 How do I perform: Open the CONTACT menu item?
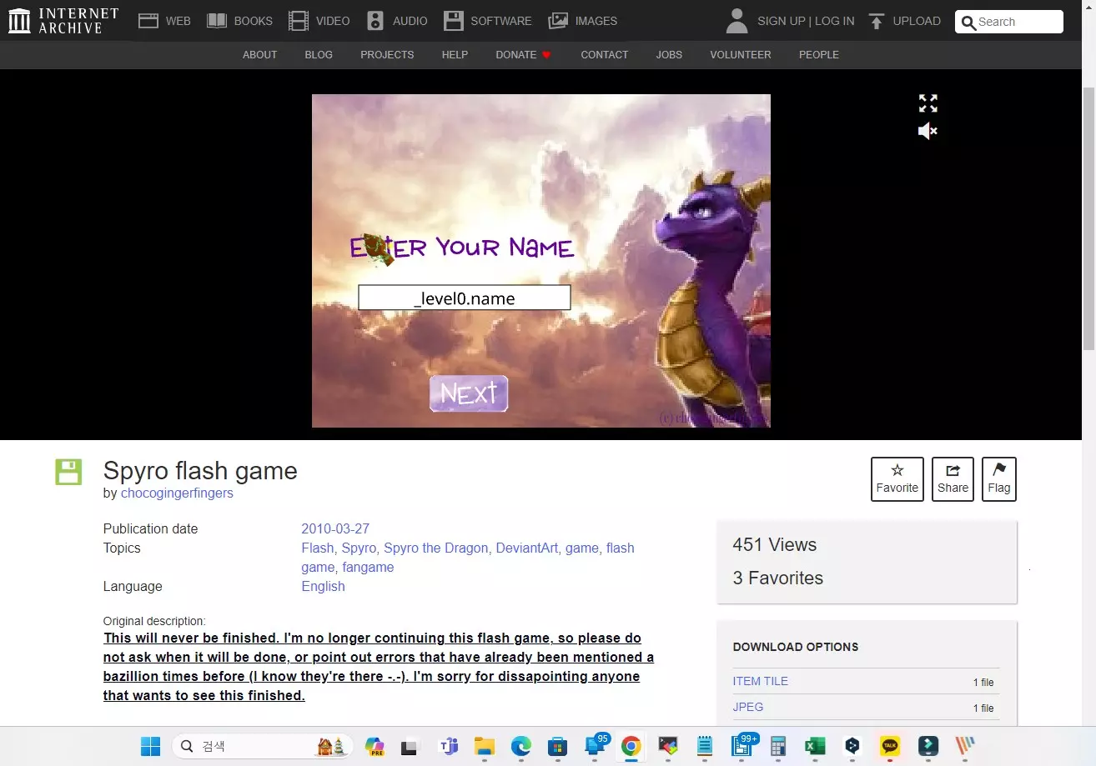point(604,54)
